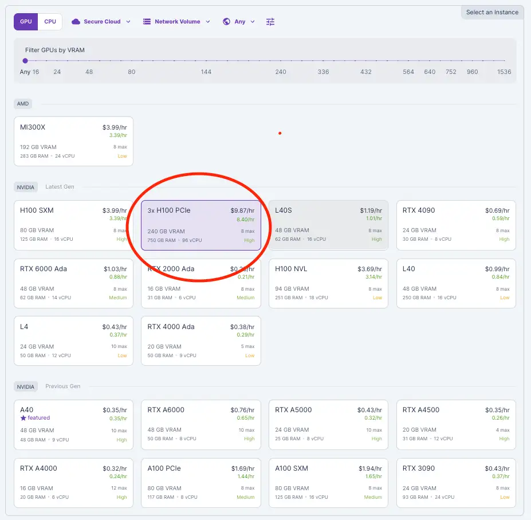Image resolution: width=531 pixels, height=520 pixels.
Task: Select the H100 SXM GPU card
Action: coord(73,225)
